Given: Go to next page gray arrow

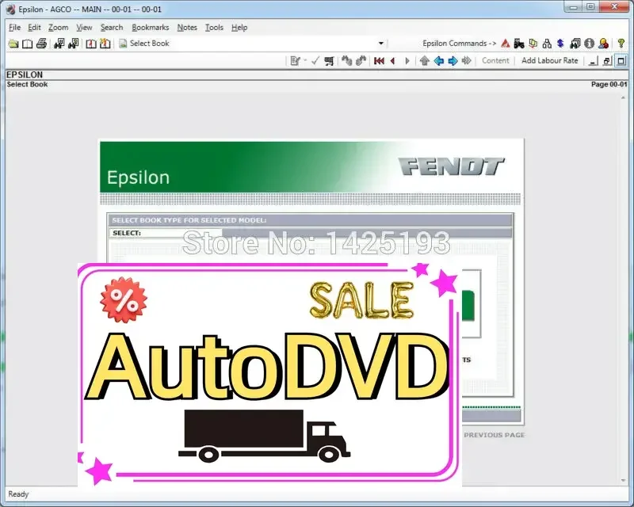Looking at the screenshot, I should [407, 61].
